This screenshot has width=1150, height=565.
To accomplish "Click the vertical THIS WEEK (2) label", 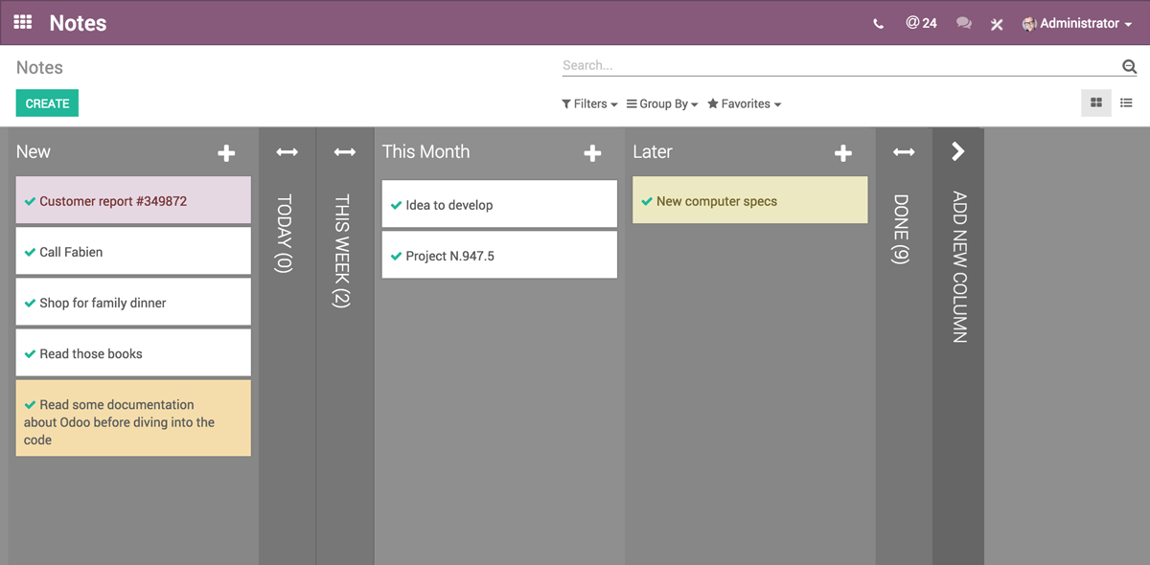I will tap(342, 252).
